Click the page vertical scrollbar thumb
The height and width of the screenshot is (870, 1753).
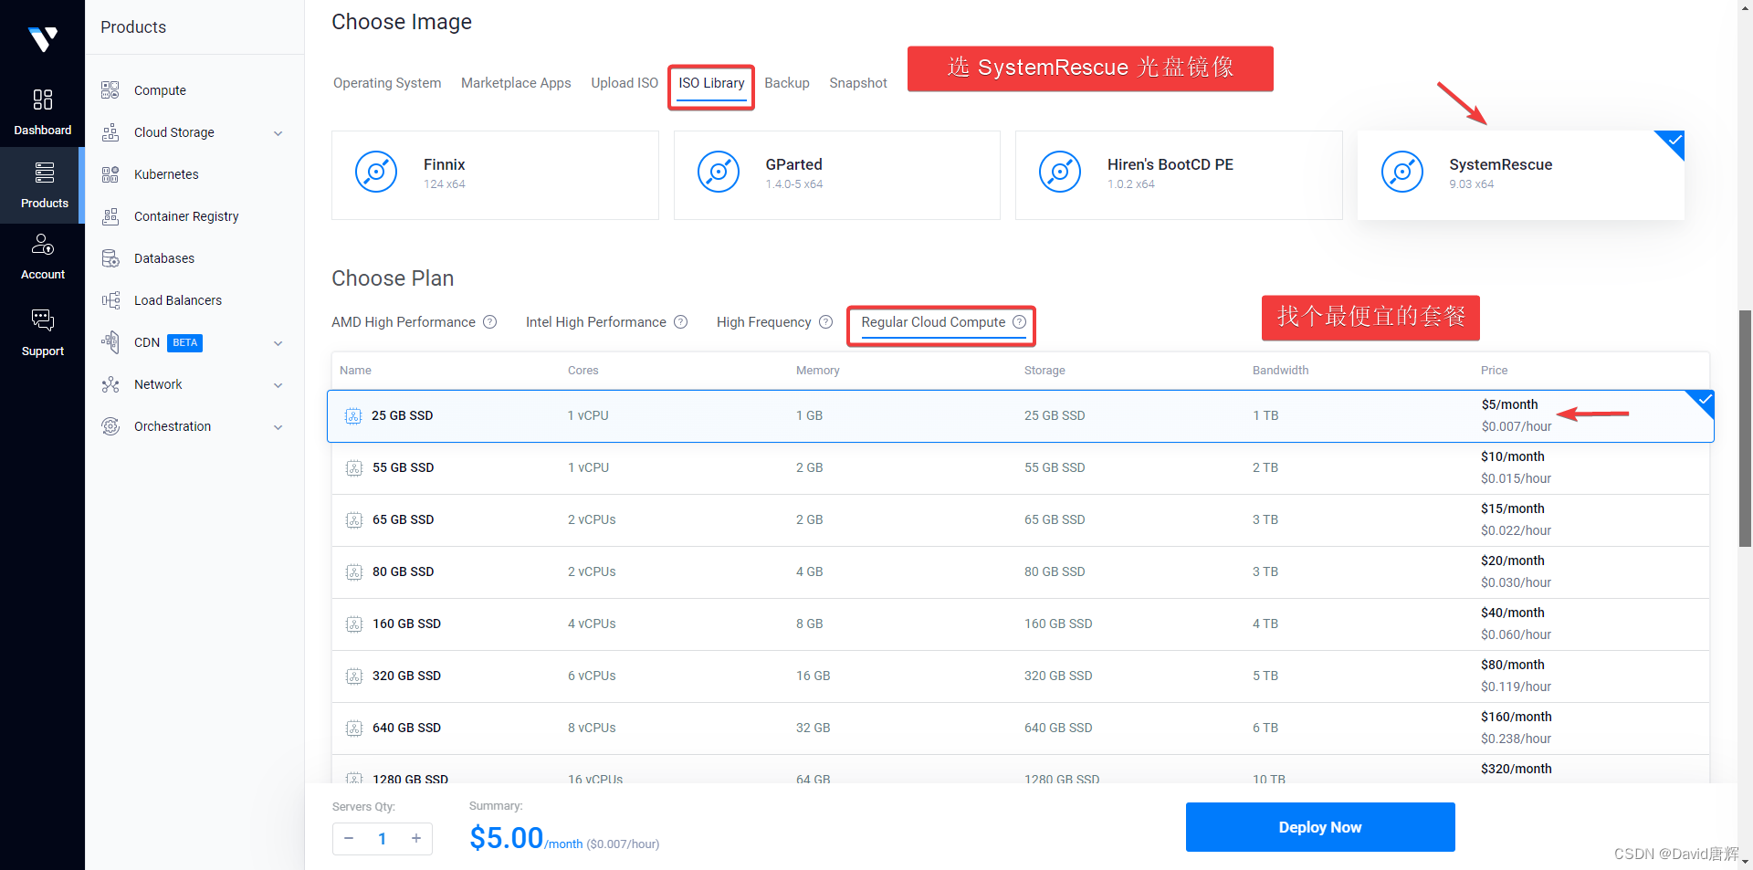[1745, 428]
